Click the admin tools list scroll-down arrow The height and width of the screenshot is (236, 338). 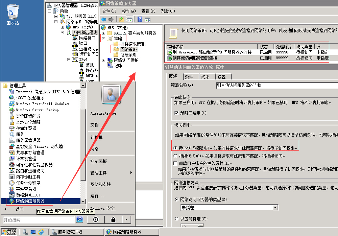(x=83, y=201)
